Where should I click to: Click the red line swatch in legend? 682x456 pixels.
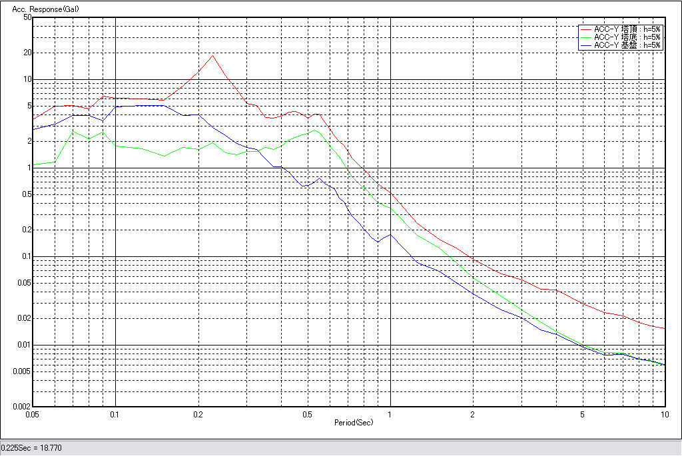pyautogui.click(x=586, y=29)
